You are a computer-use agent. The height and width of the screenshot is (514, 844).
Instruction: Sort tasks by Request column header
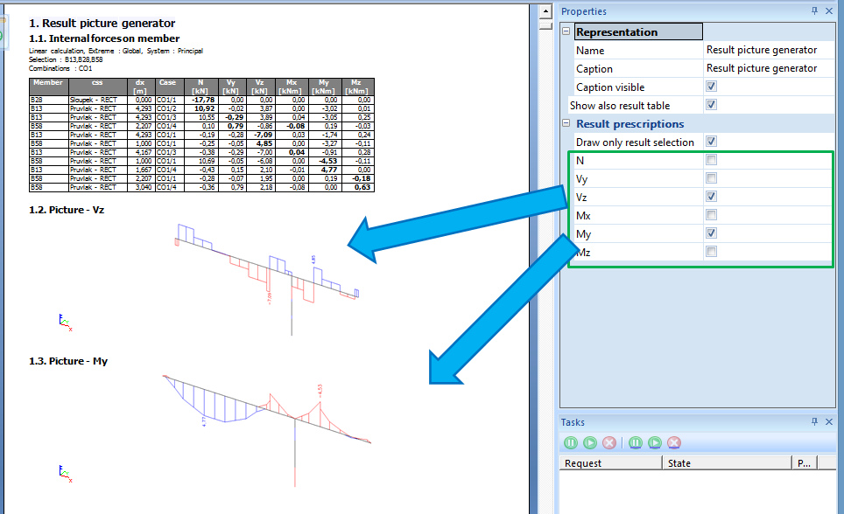point(609,463)
